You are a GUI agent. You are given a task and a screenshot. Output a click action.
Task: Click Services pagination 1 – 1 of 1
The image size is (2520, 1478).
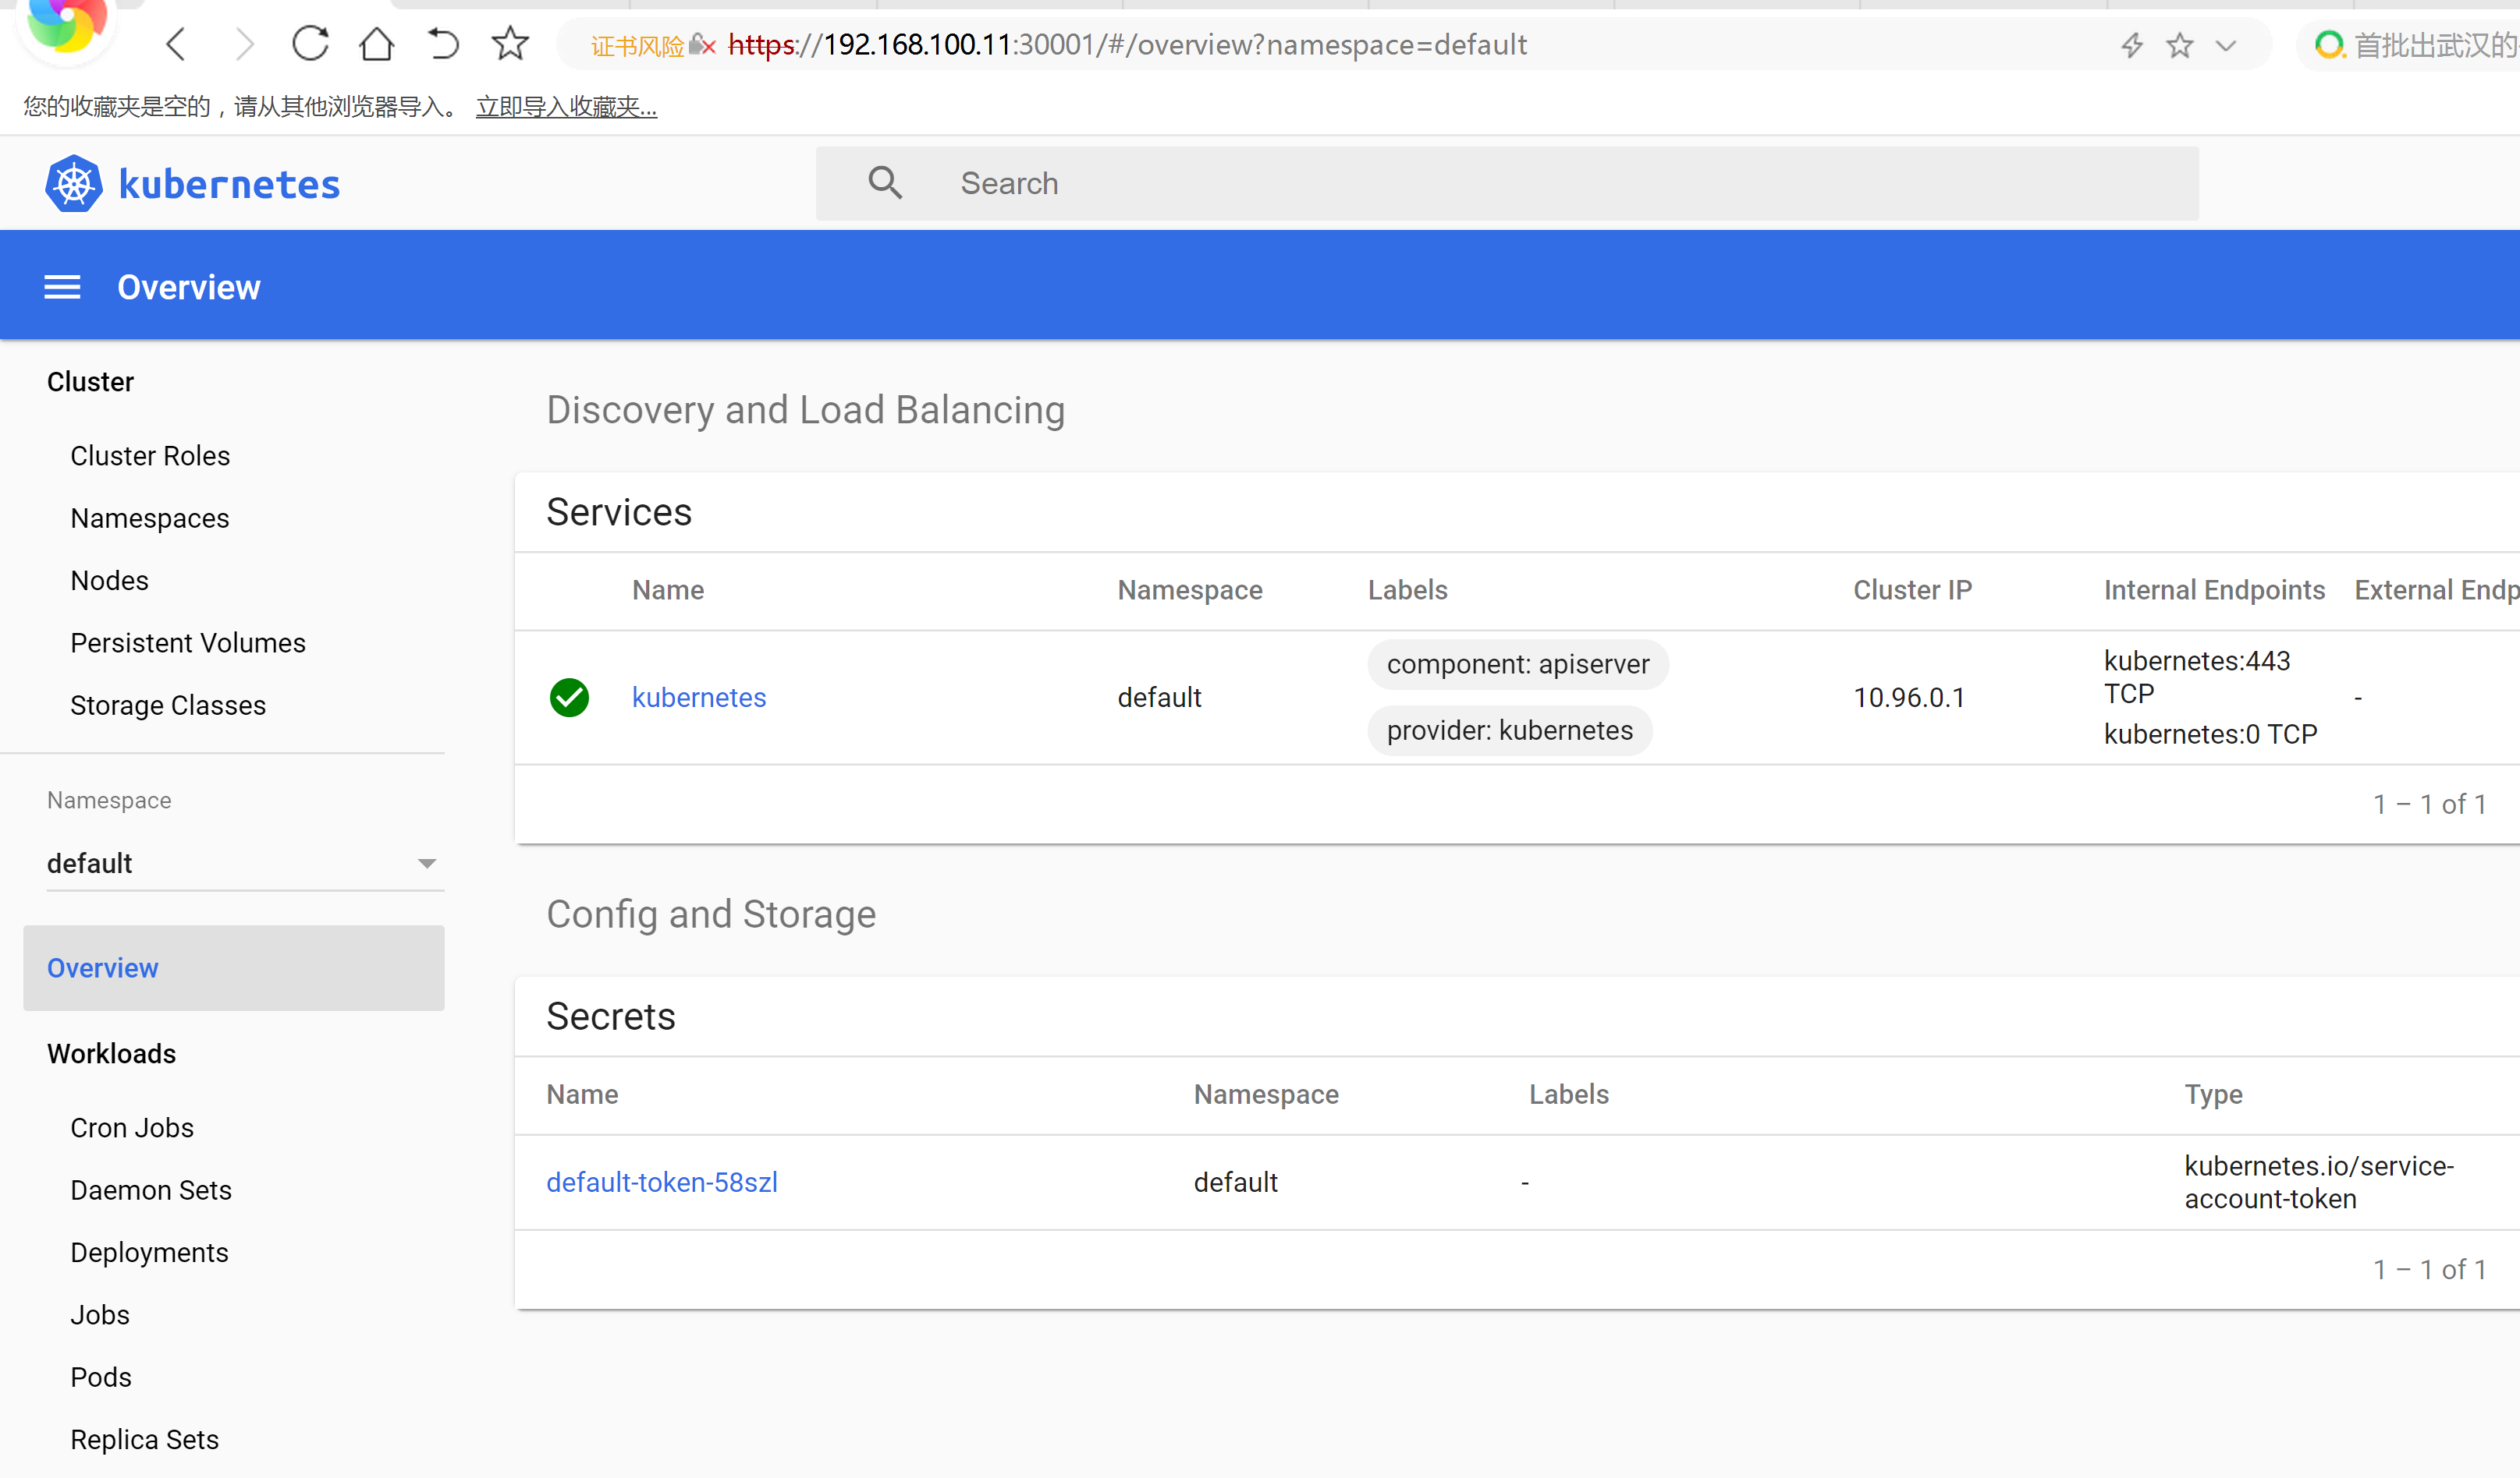click(2430, 804)
